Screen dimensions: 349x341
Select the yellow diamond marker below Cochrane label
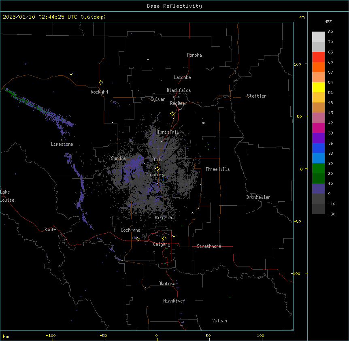pos(138,239)
